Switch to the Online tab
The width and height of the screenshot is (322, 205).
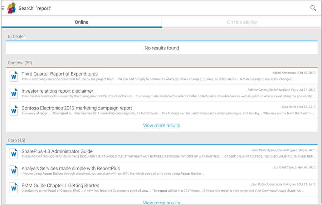[82, 22]
